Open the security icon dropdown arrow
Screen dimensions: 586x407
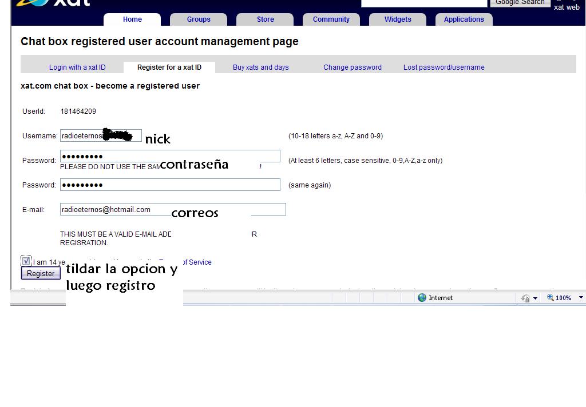[x=535, y=298]
